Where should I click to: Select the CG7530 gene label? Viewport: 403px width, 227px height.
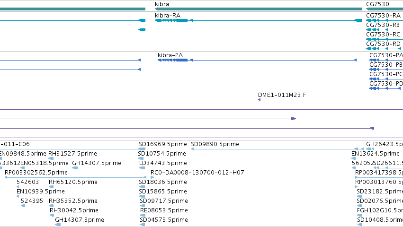(377, 4)
